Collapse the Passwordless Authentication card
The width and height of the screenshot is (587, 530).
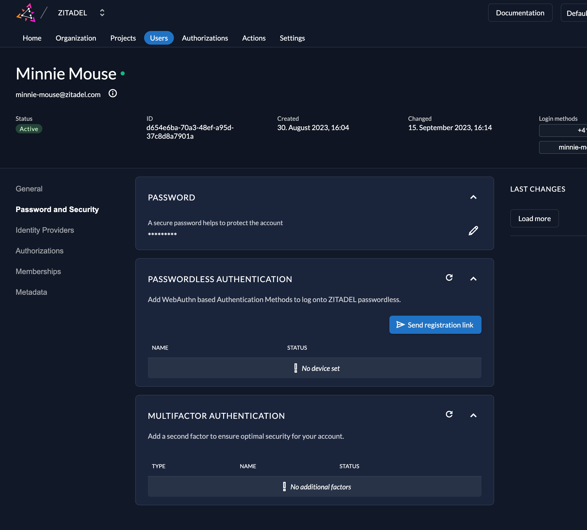coord(473,279)
